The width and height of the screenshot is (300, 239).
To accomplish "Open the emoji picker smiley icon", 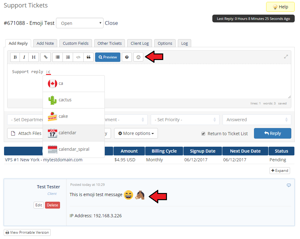I will point(138,57).
